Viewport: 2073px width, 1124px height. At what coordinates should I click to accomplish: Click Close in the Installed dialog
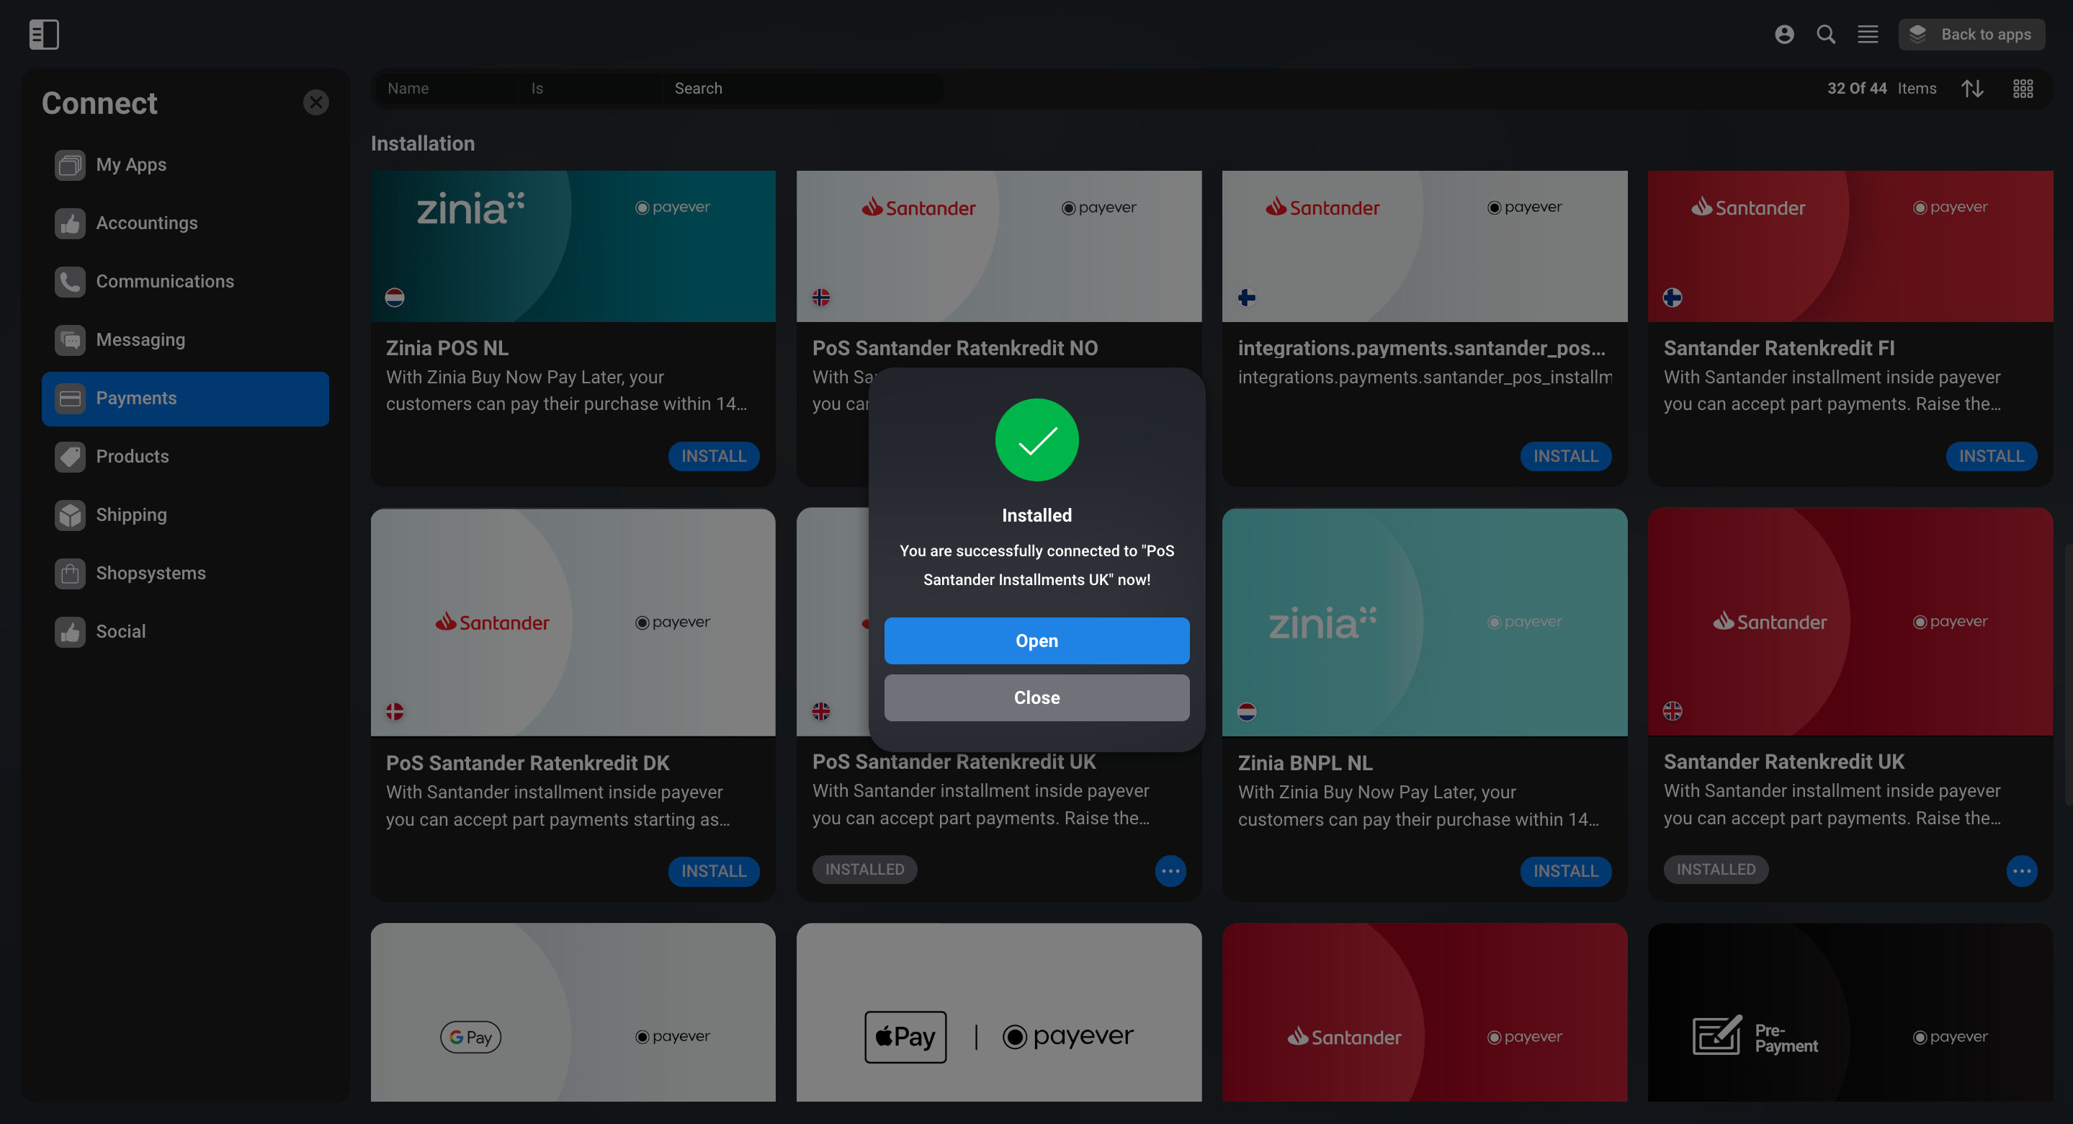(1036, 698)
